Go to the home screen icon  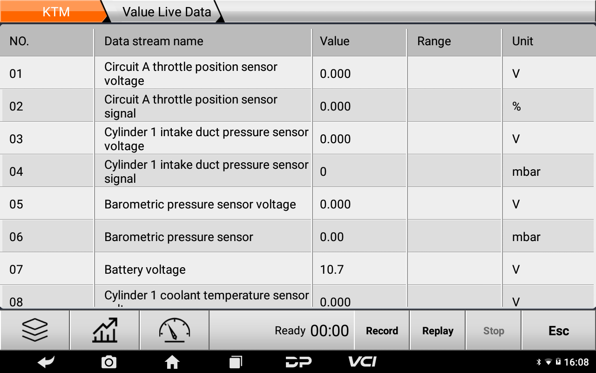[x=172, y=362]
